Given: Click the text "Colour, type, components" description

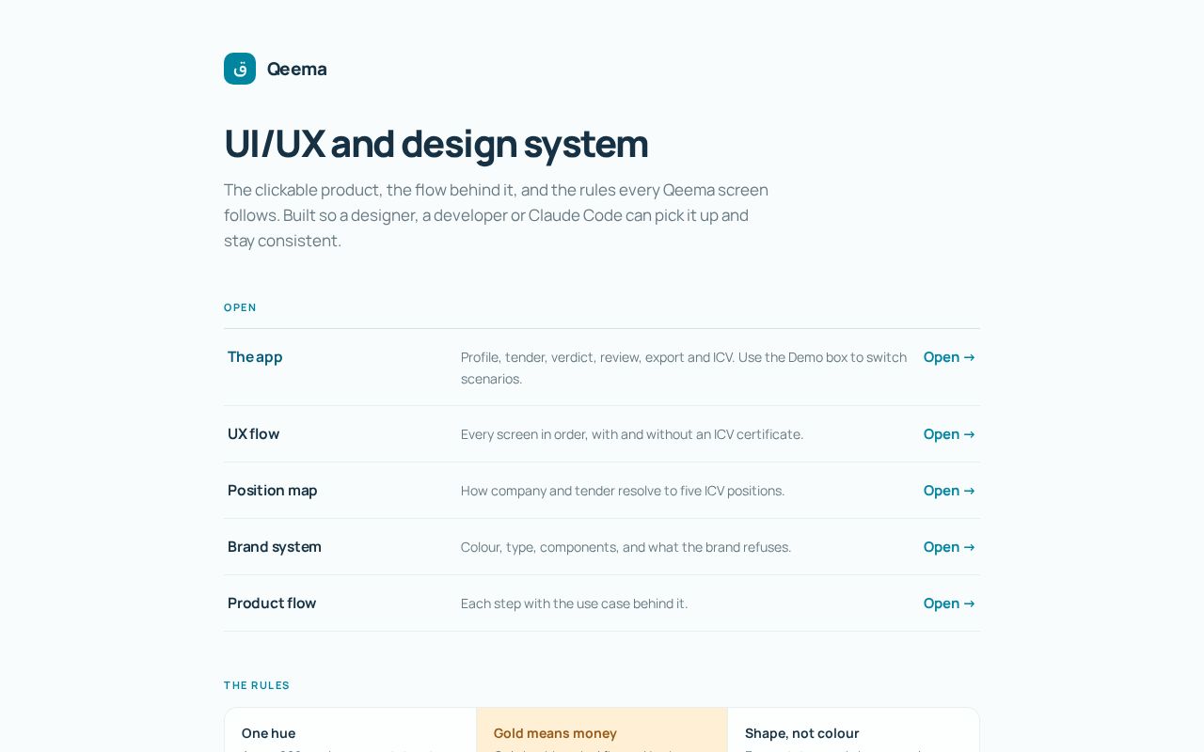Looking at the screenshot, I should pos(626,547).
